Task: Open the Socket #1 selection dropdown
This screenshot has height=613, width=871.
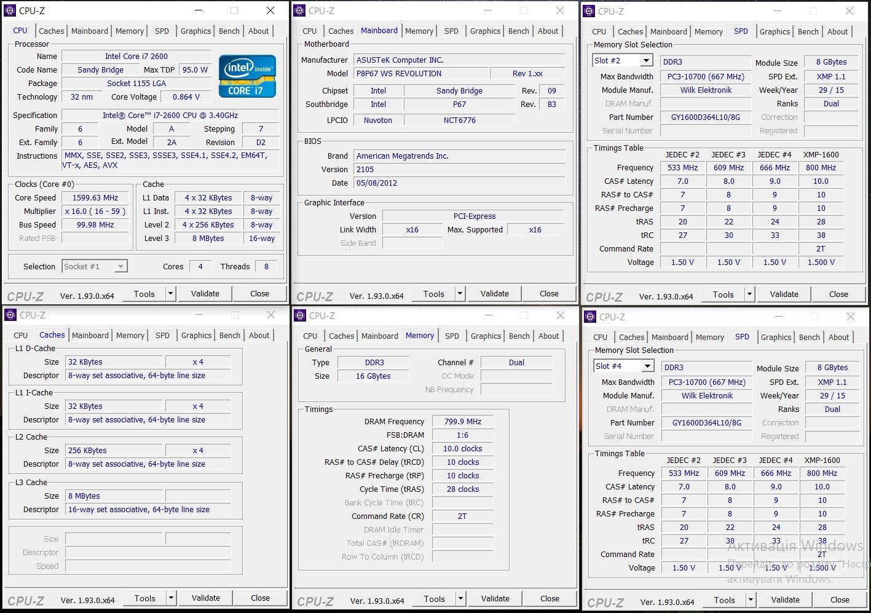Action: click(x=121, y=266)
